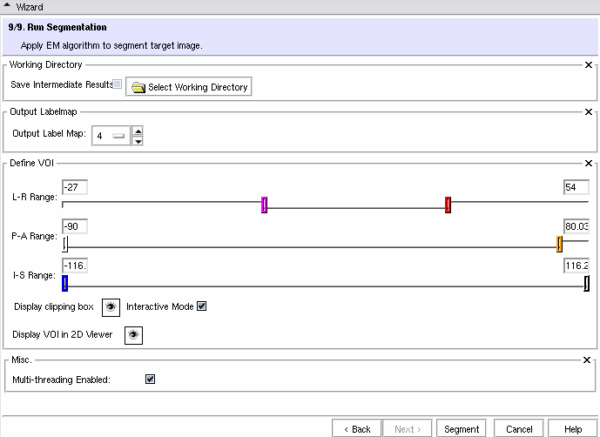This screenshot has height=437, width=600.
Task: Uncheck Multi-threading Enabled
Action: tap(150, 380)
